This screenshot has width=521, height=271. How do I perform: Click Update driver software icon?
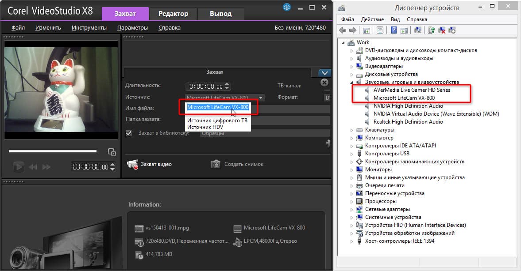pyautogui.click(x=431, y=30)
